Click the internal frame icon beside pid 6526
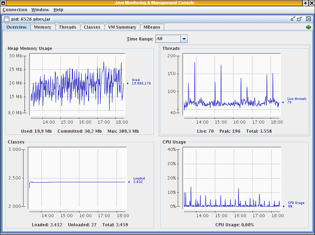This screenshot has width=315, height=235. (x=7, y=19)
